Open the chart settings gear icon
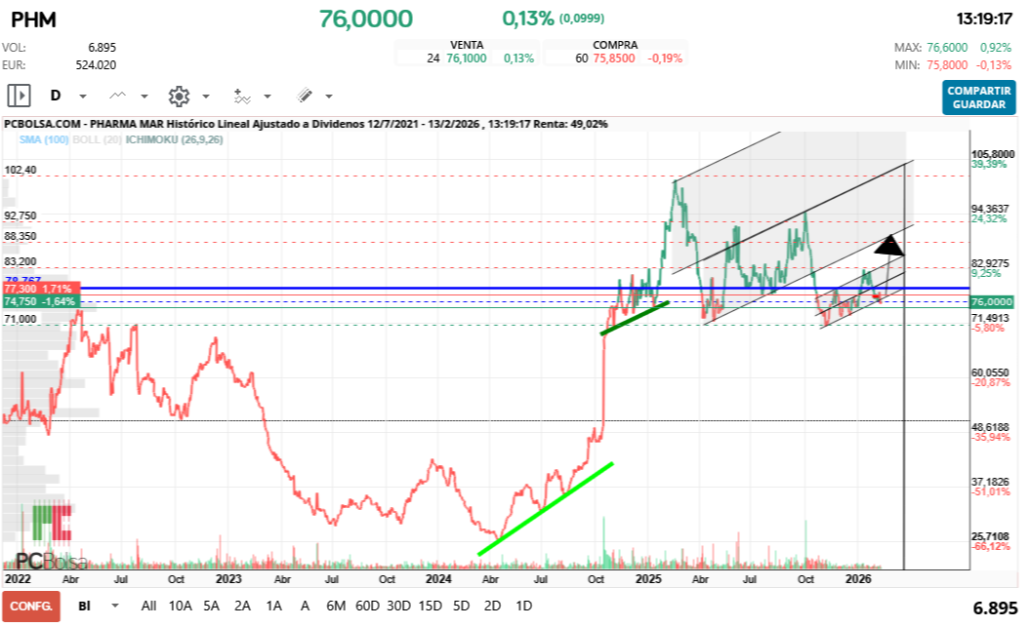Screen dimensions: 1031x627 (x=181, y=96)
